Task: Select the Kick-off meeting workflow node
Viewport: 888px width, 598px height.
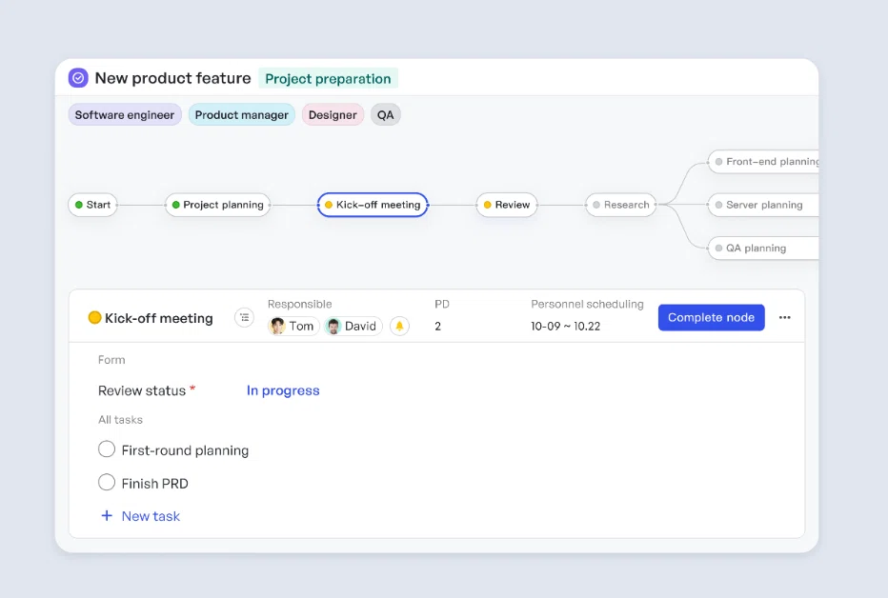Action: 373,205
